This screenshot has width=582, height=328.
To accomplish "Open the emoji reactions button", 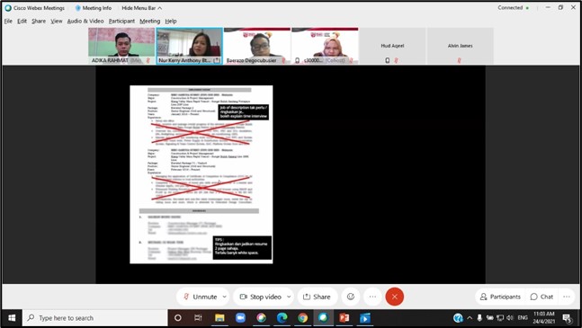I will tap(351, 297).
